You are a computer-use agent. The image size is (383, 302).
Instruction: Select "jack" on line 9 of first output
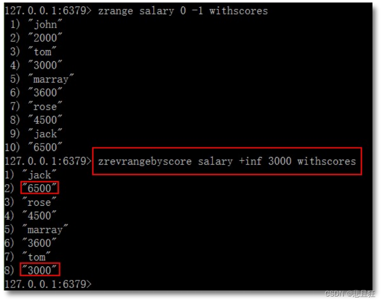pyautogui.click(x=45, y=133)
